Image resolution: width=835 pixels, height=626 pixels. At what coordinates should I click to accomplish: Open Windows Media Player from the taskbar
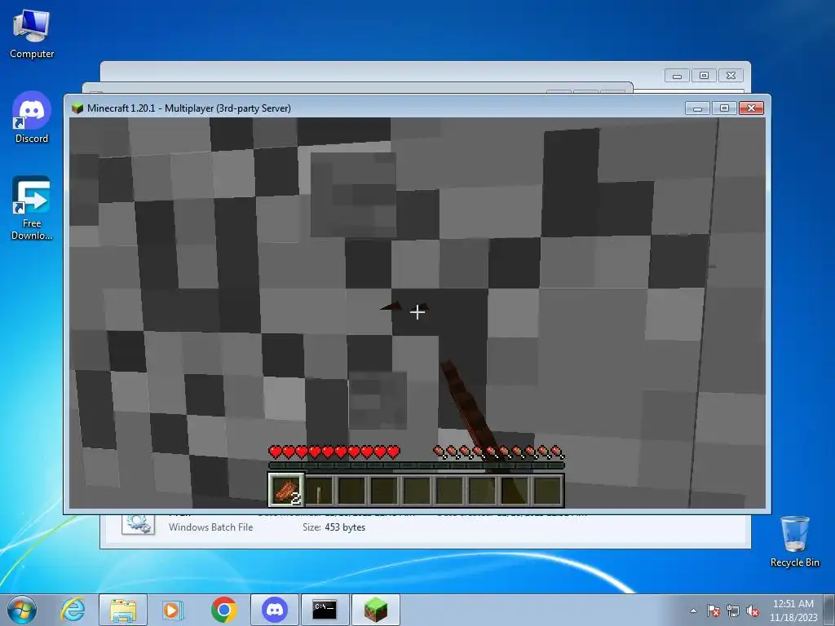[x=173, y=610]
